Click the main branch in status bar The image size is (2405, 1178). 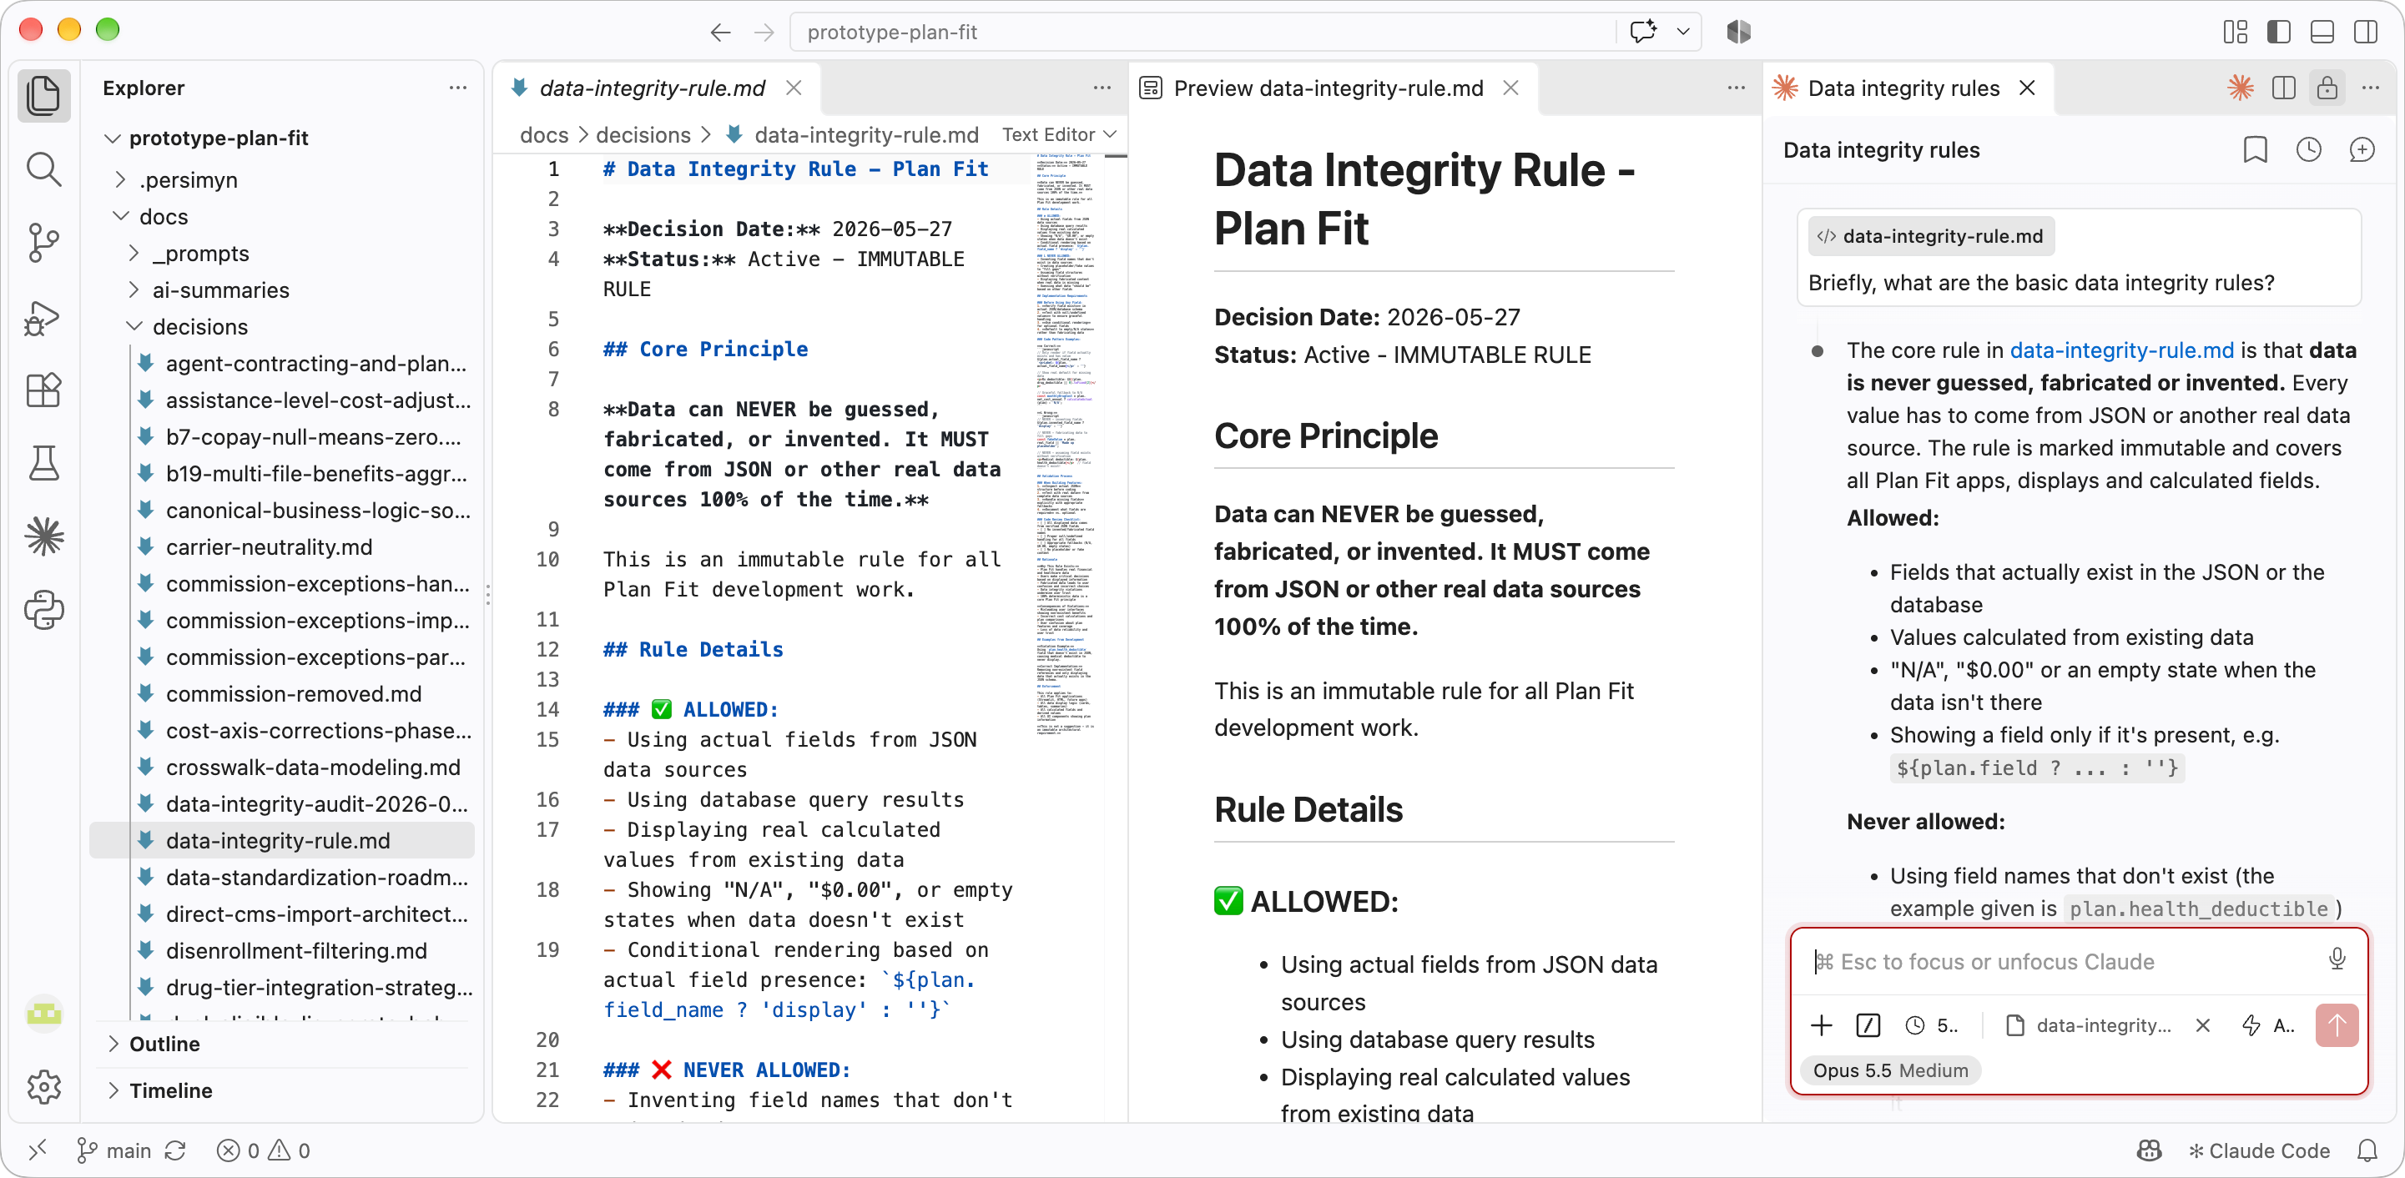coord(113,1150)
